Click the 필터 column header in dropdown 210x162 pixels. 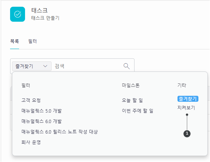(26, 85)
